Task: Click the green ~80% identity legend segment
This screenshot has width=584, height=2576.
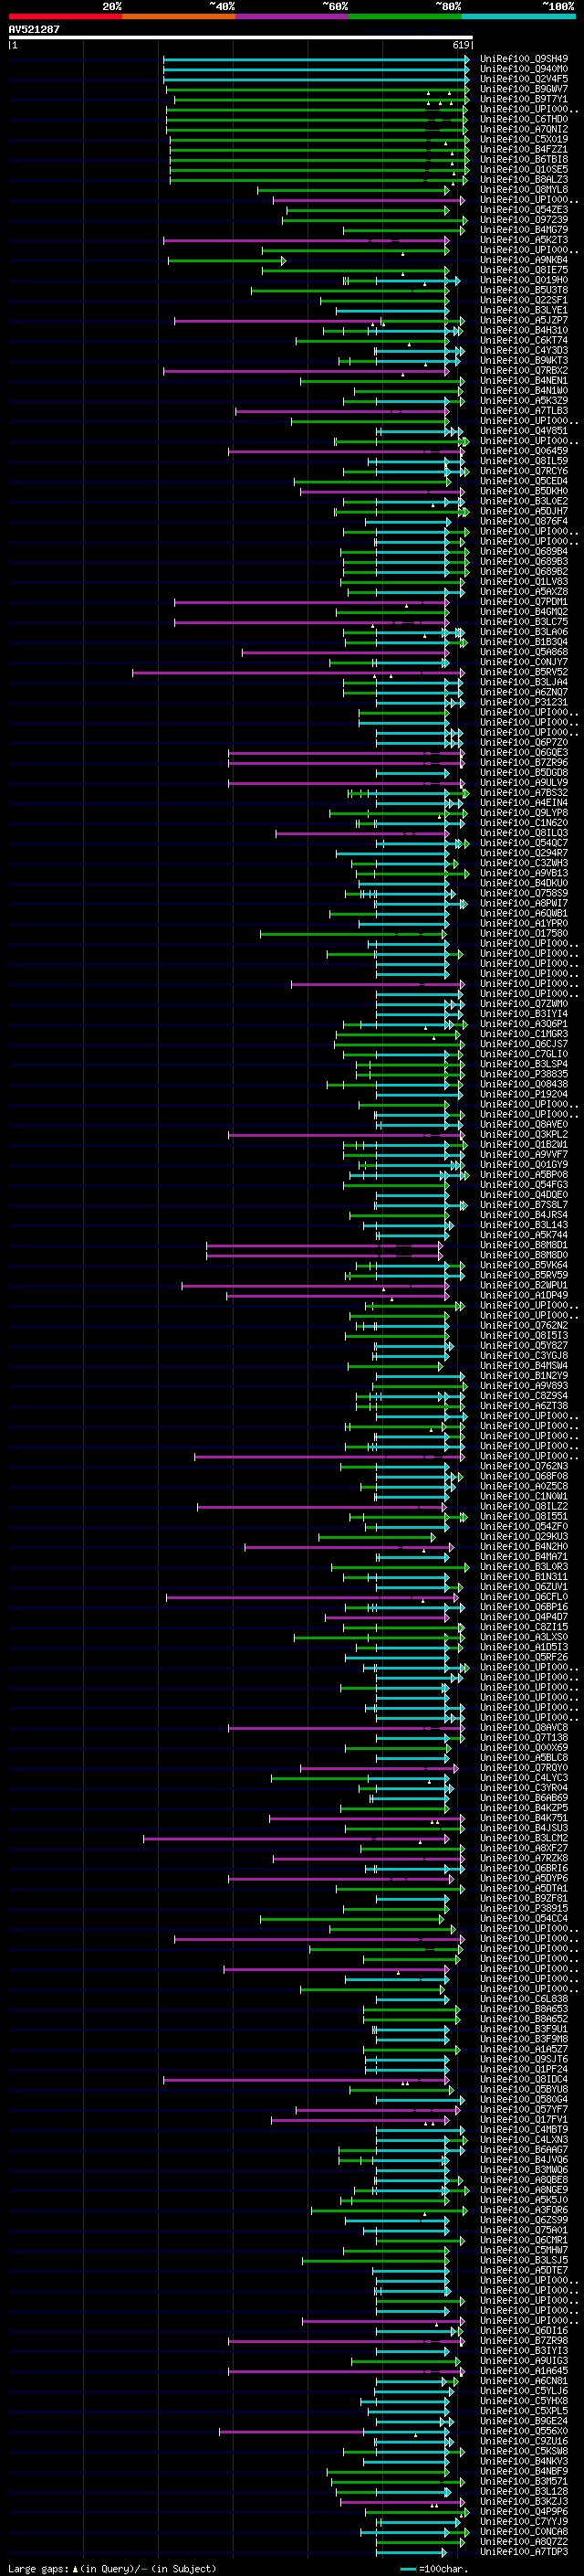Action: 405,16
